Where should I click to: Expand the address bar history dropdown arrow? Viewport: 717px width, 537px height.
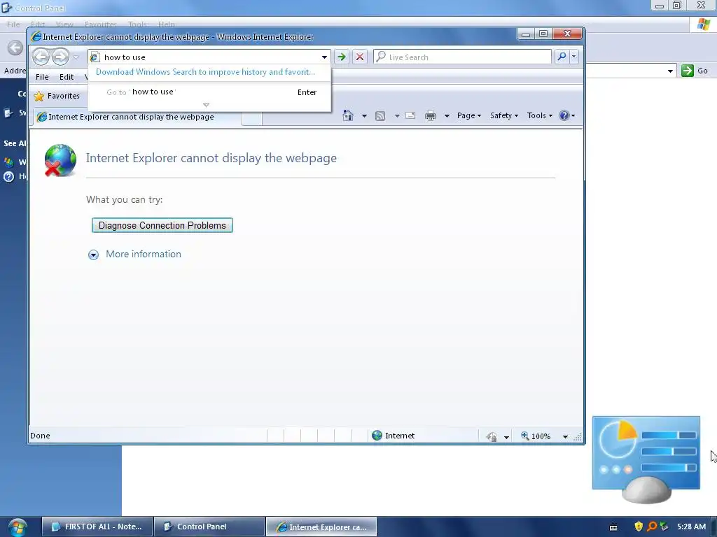pyautogui.click(x=324, y=57)
